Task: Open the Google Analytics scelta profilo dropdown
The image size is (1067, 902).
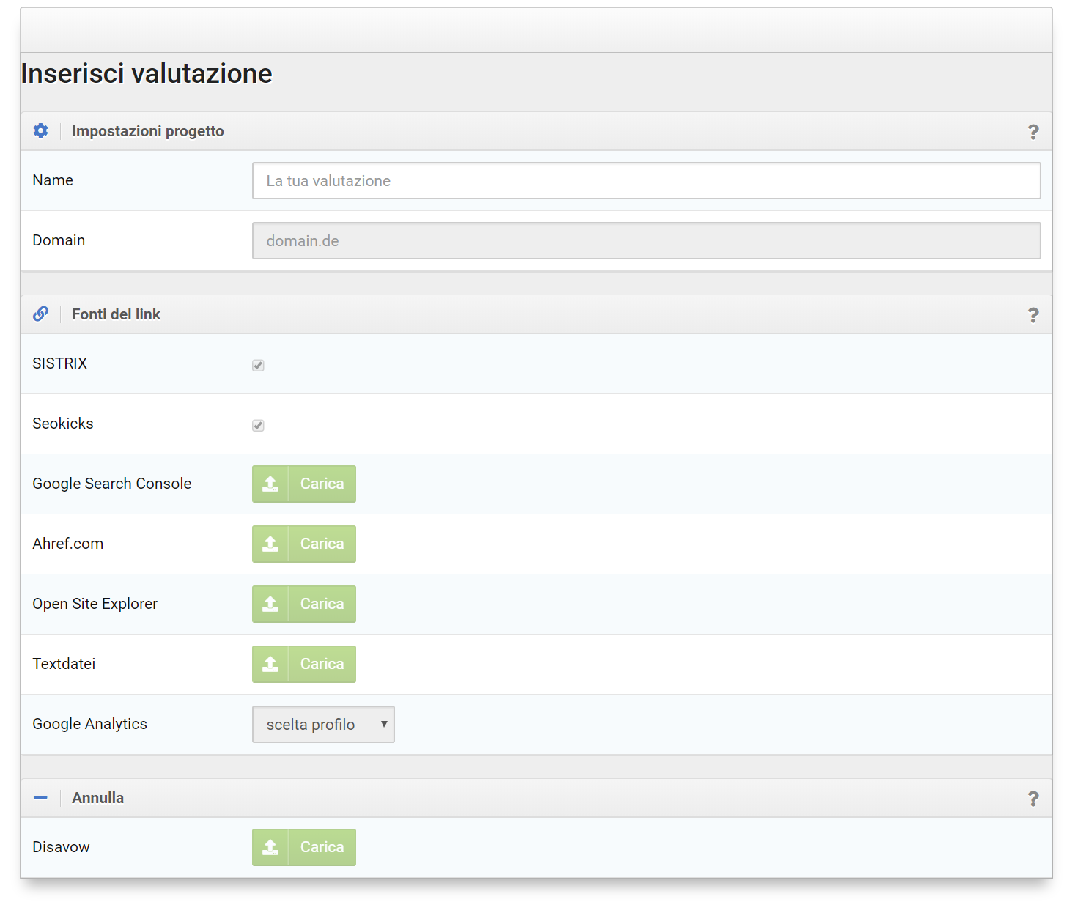Action: [323, 724]
